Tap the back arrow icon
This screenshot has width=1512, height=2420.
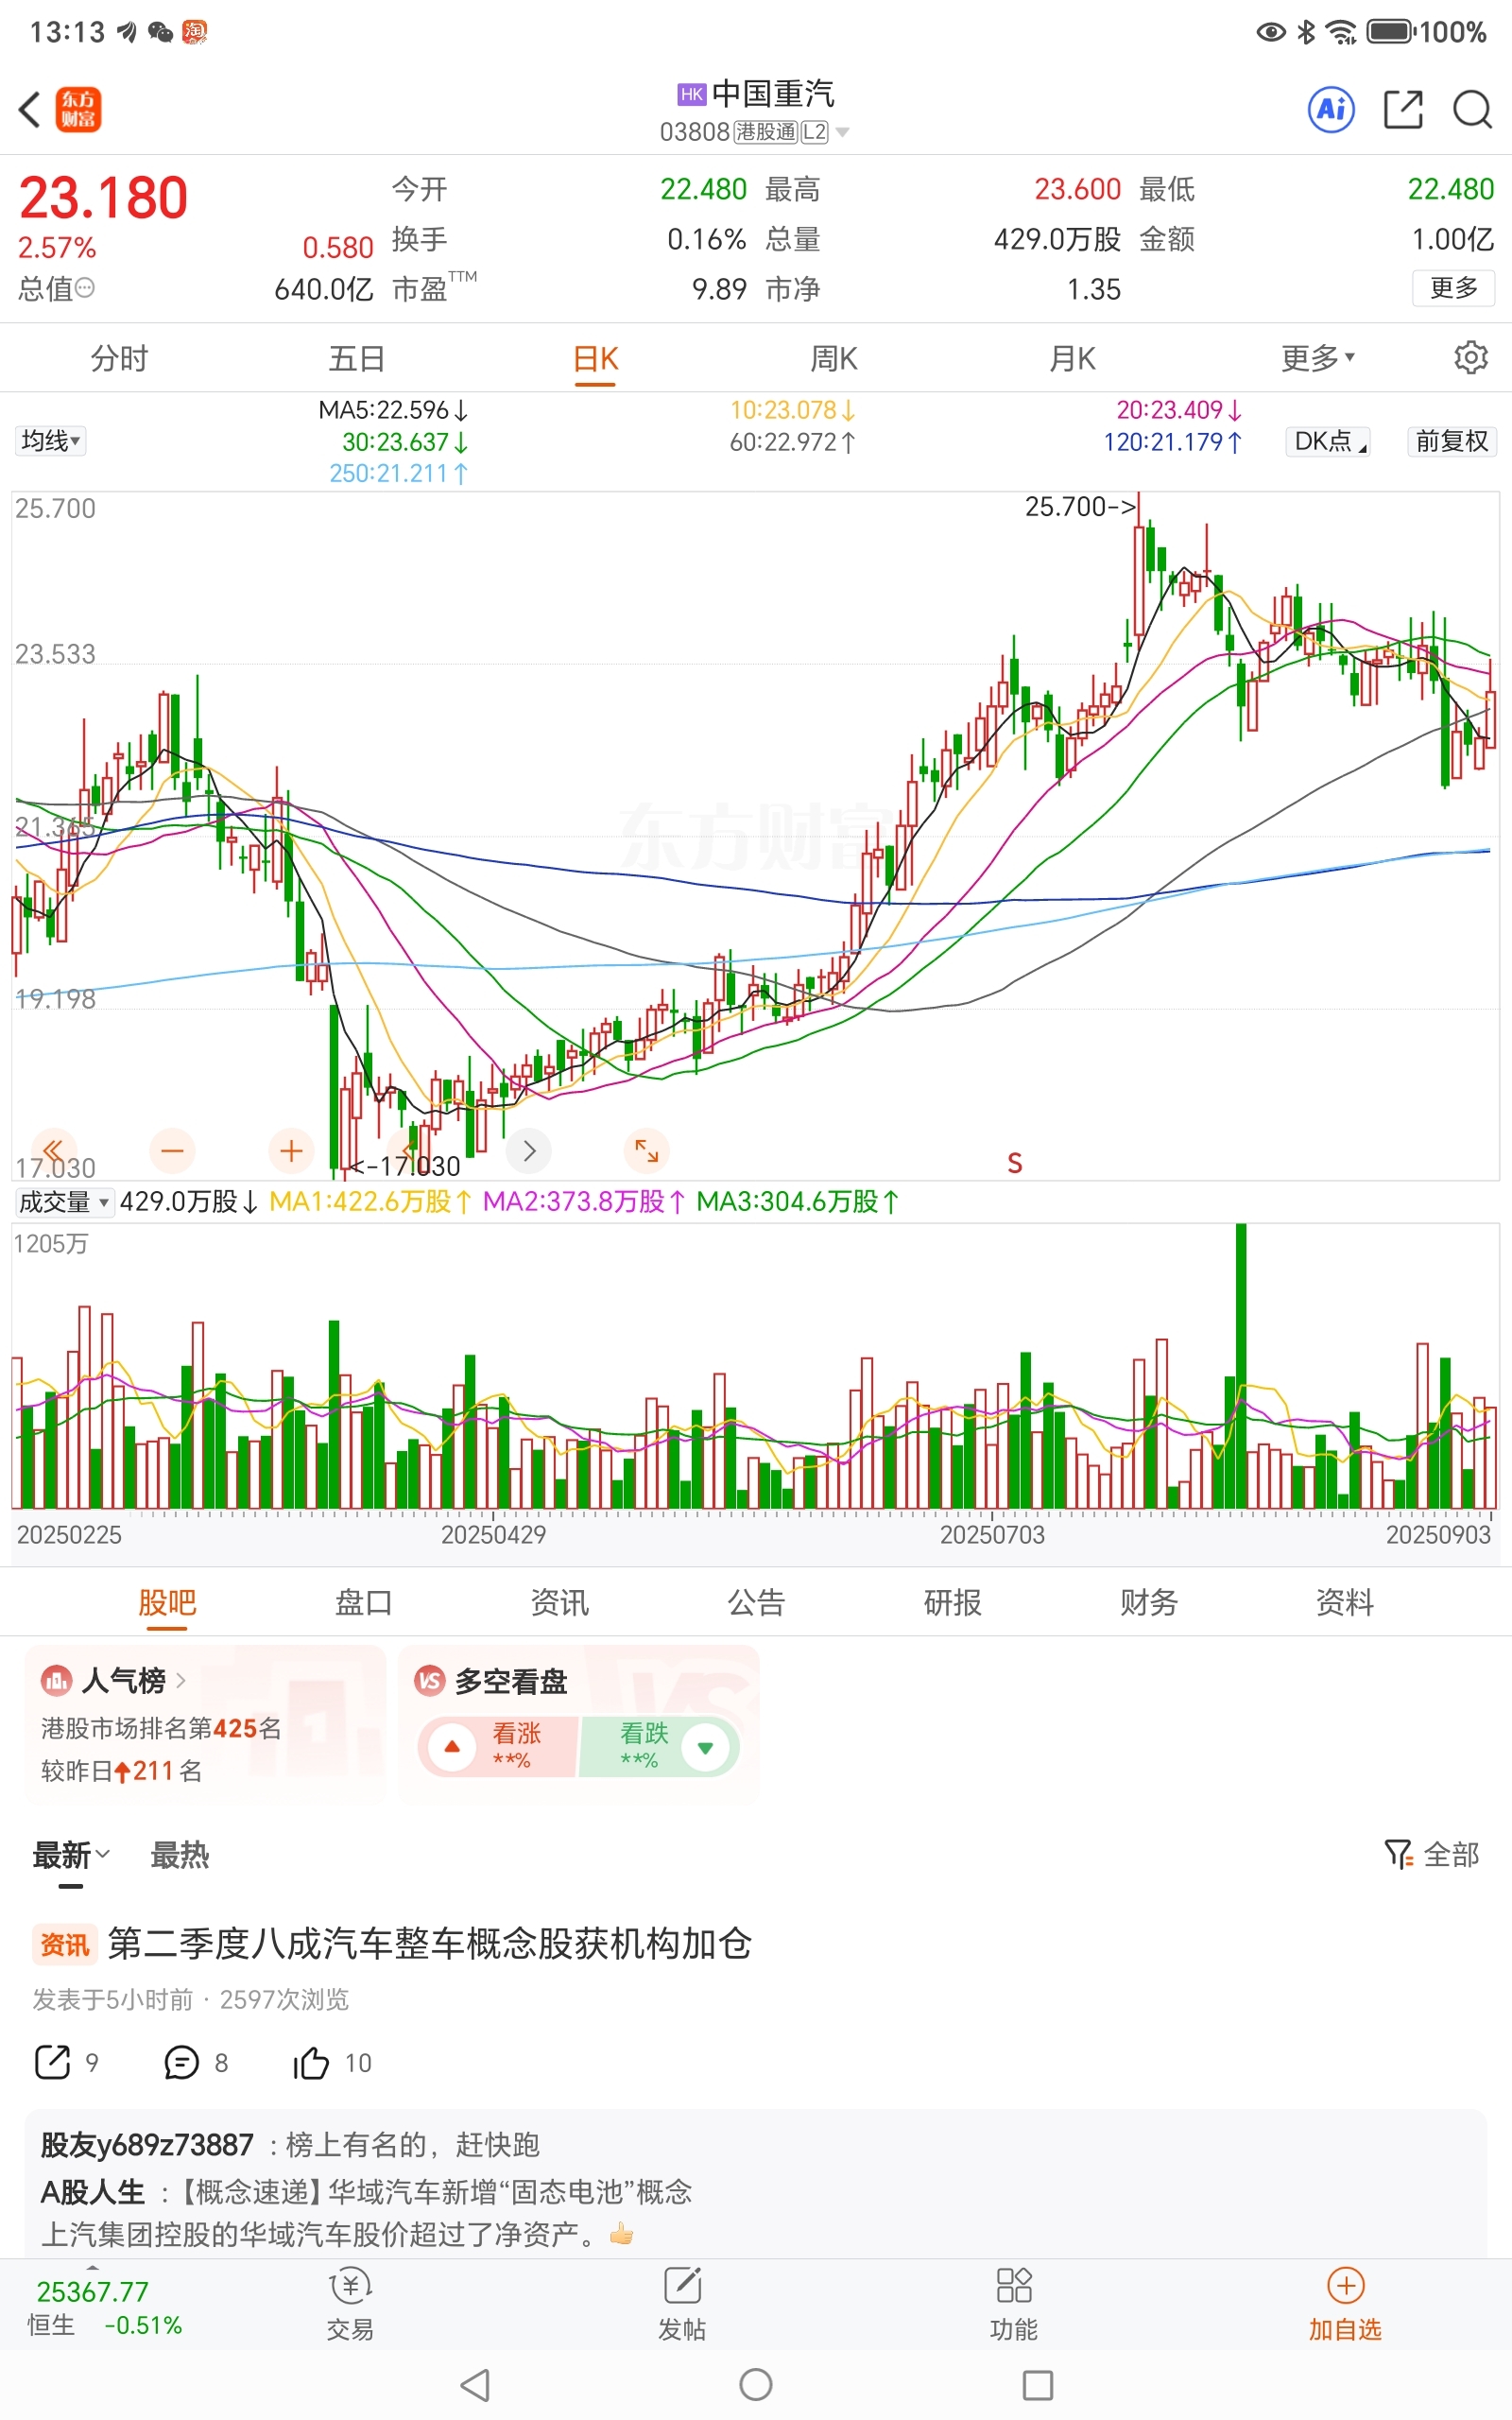pyautogui.click(x=30, y=109)
